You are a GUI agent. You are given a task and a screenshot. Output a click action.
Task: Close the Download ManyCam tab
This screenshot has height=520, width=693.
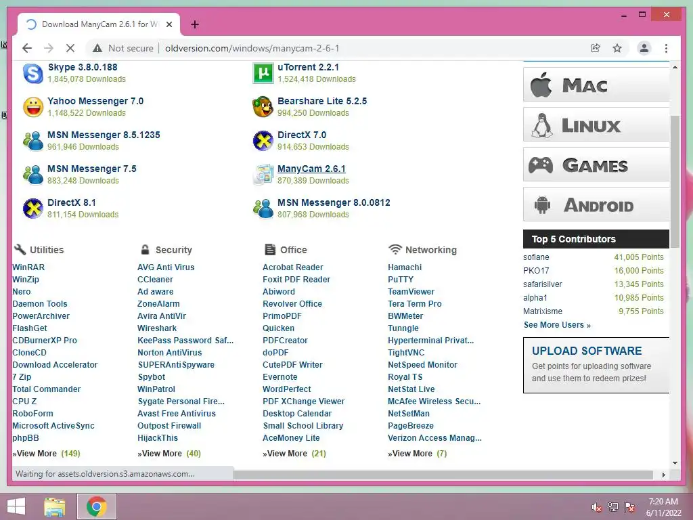point(169,24)
